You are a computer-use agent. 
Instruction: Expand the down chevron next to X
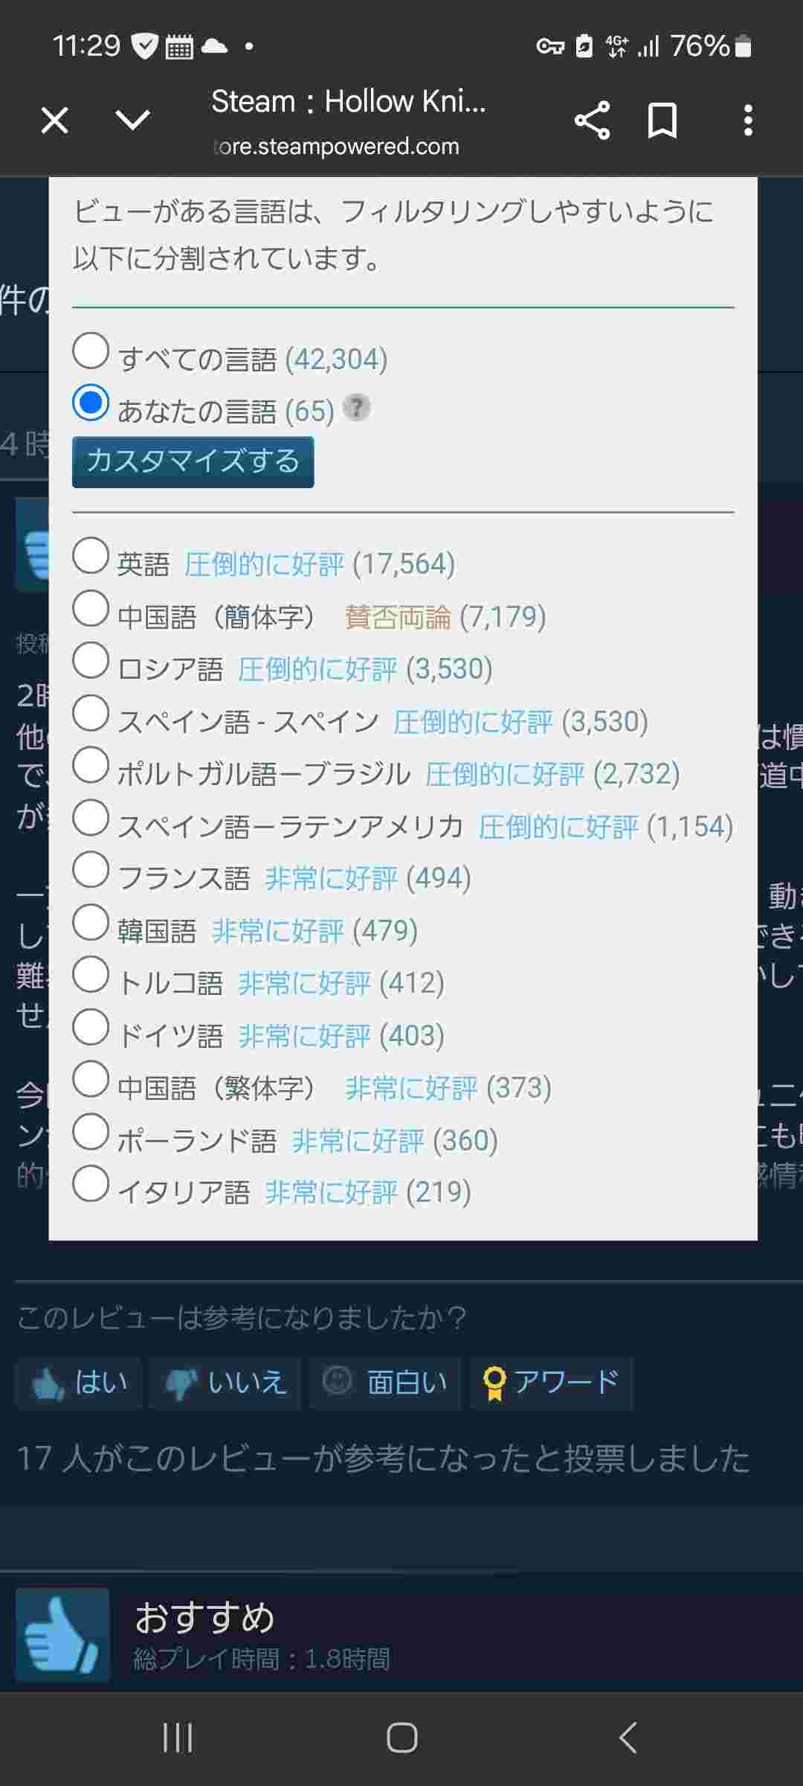tap(133, 120)
